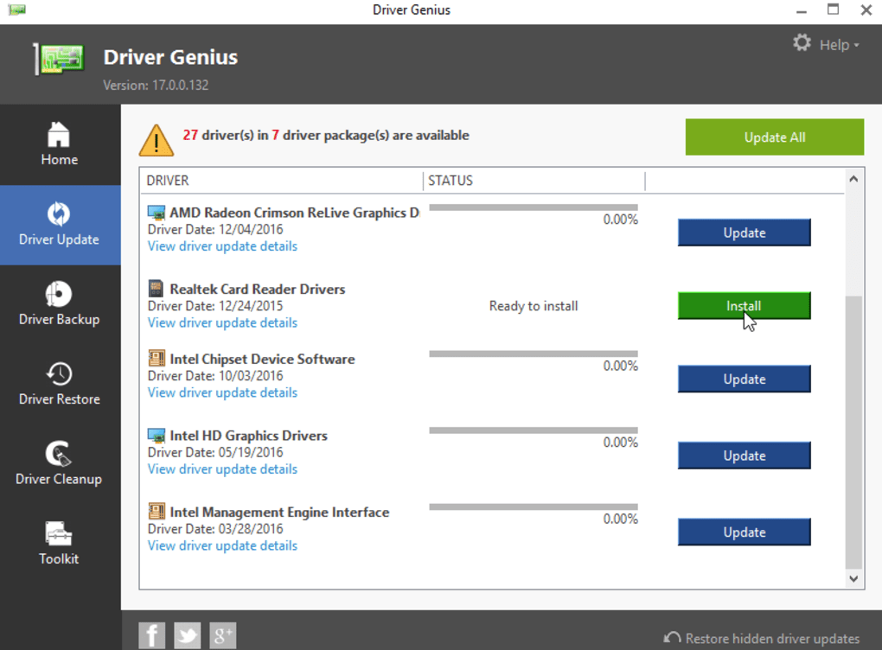
Task: Maximize the Driver Genius window
Action: 833,10
